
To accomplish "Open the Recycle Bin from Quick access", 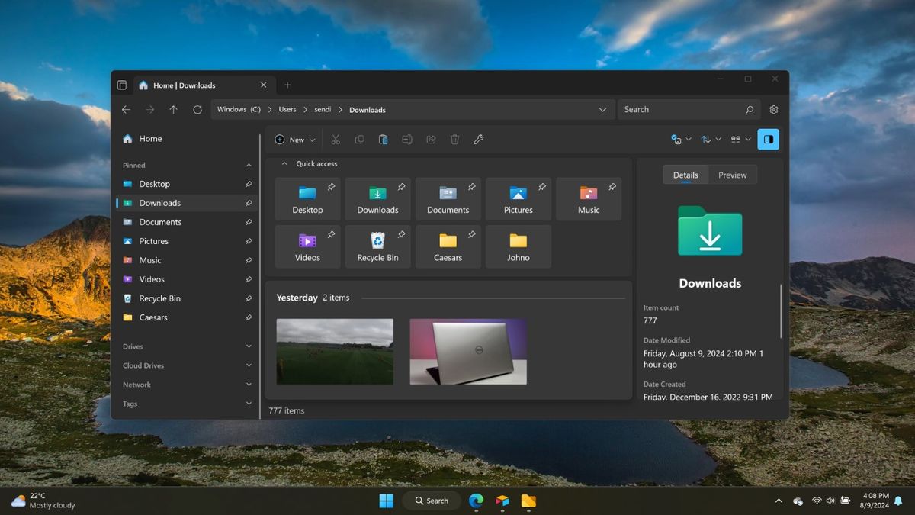I will (x=377, y=246).
